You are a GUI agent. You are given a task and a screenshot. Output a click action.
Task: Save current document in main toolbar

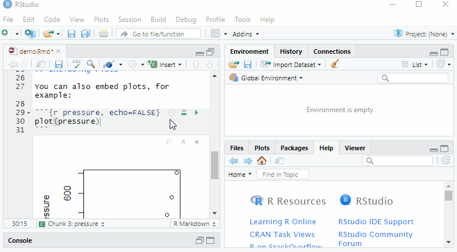[71, 34]
